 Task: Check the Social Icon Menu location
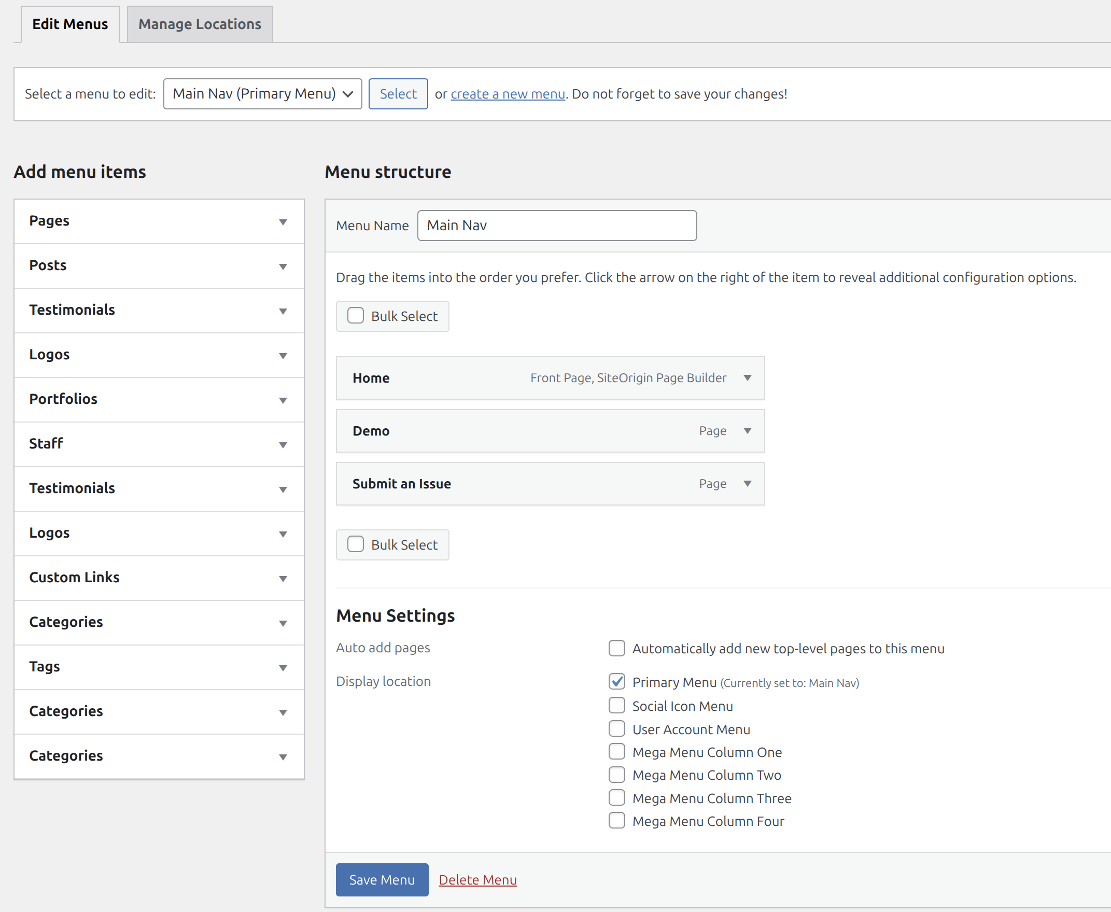click(x=617, y=705)
